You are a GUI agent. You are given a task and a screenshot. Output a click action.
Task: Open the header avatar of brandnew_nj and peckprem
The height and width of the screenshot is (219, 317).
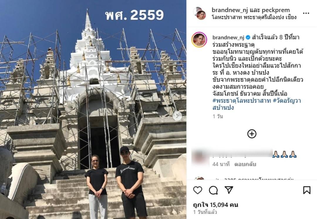coord(200,13)
